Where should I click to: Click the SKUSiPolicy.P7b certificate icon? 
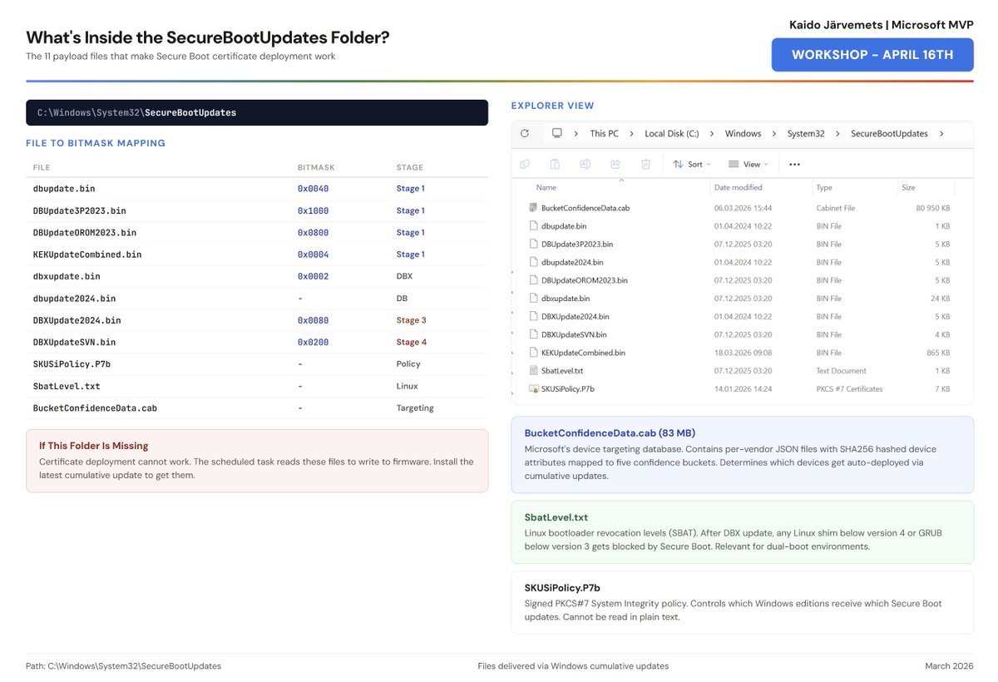pos(533,388)
